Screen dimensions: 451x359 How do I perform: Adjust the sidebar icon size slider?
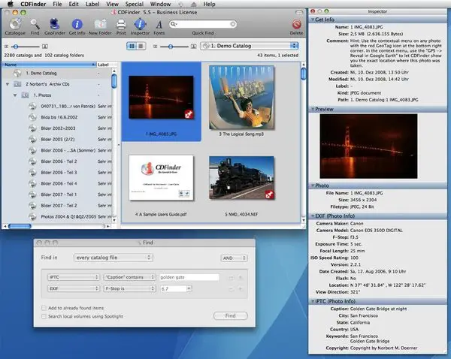[x=16, y=47]
